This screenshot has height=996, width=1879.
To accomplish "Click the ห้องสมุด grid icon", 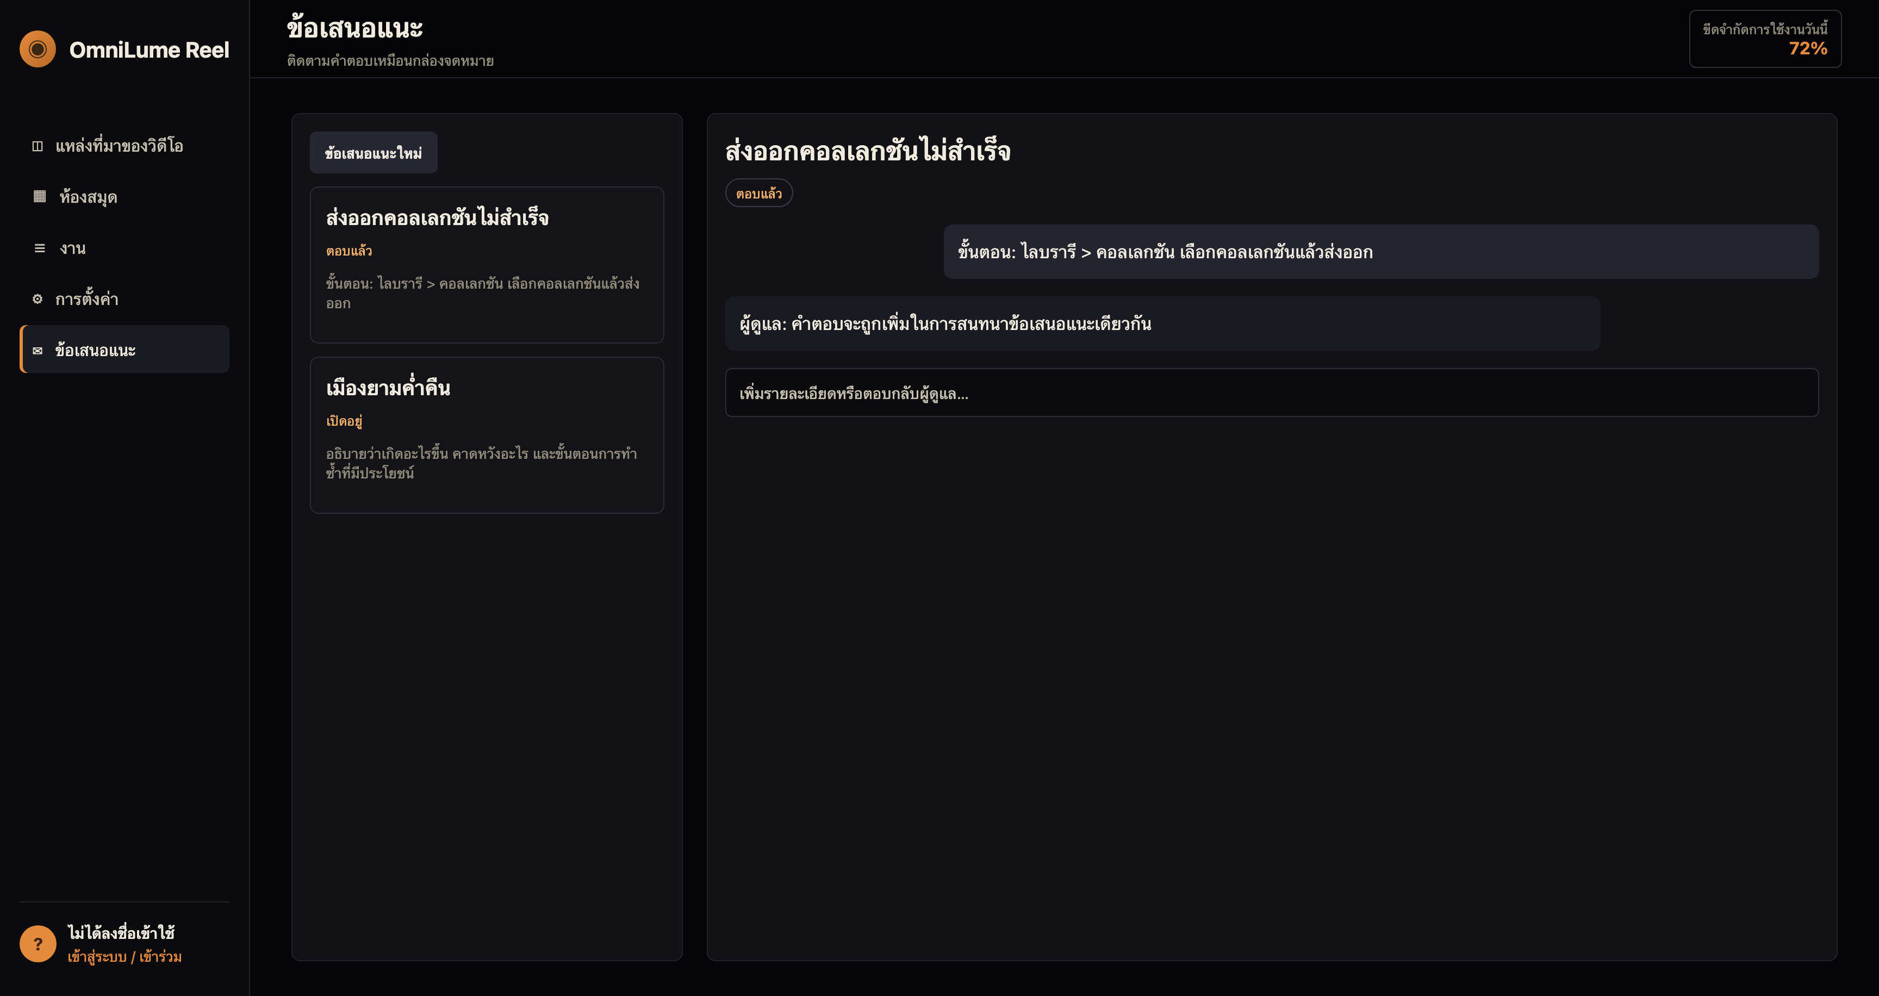I will (39, 196).
